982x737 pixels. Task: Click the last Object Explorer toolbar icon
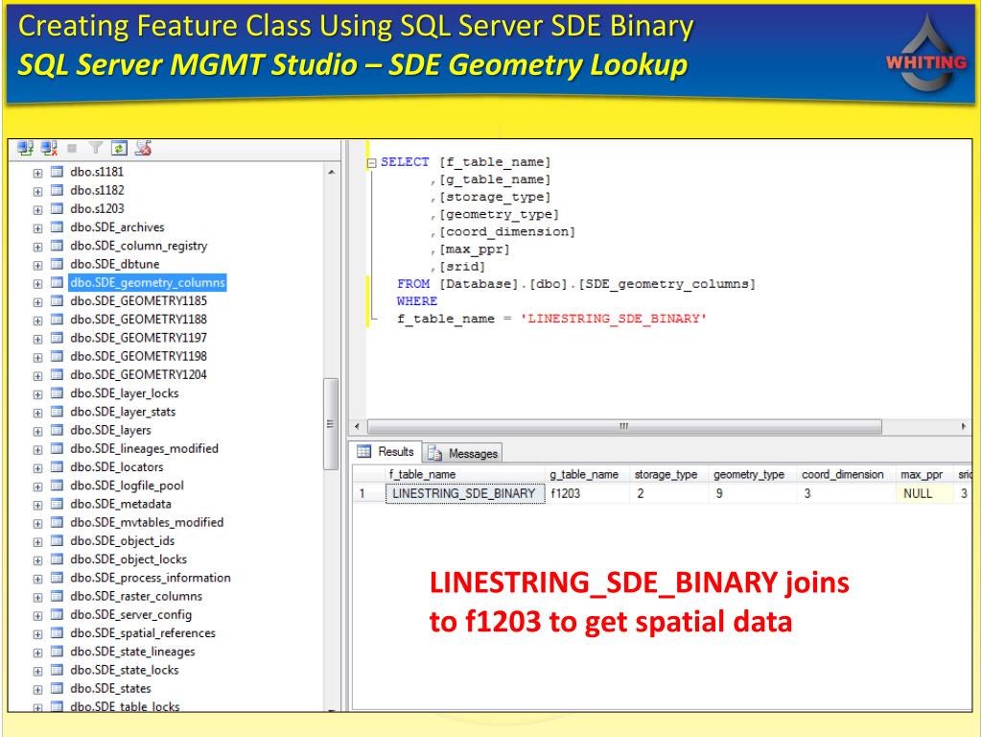(144, 149)
